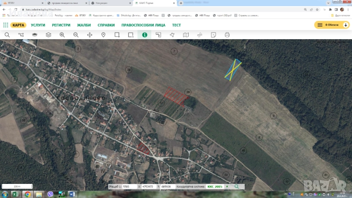Screen dimensions: 352x198
Task: Open the РЕГИСТРИ menu
Action: click(x=61, y=25)
